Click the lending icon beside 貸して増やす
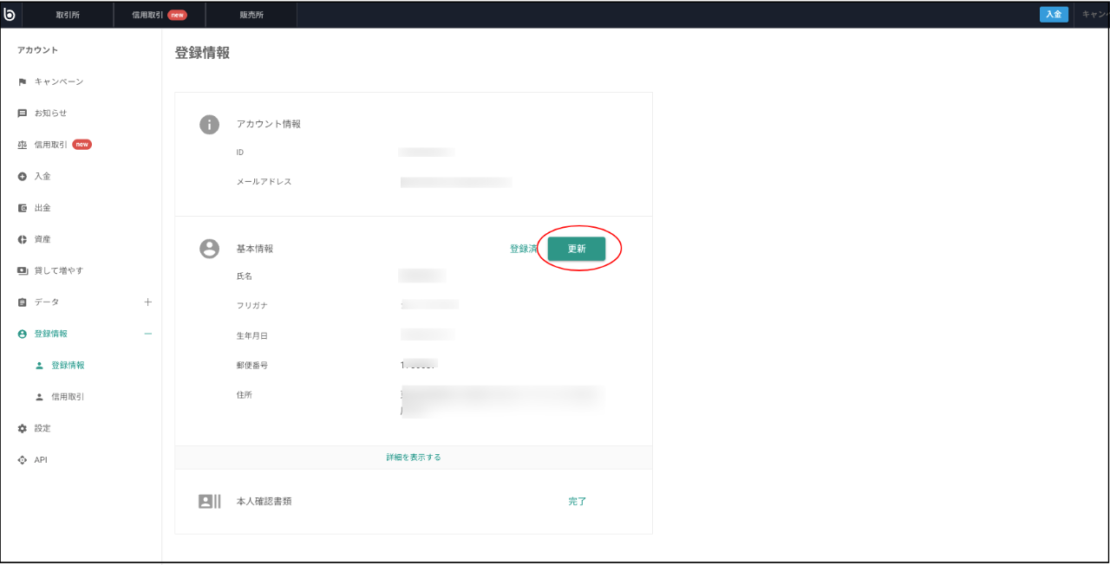Screen dimensions: 1110x565 point(23,271)
